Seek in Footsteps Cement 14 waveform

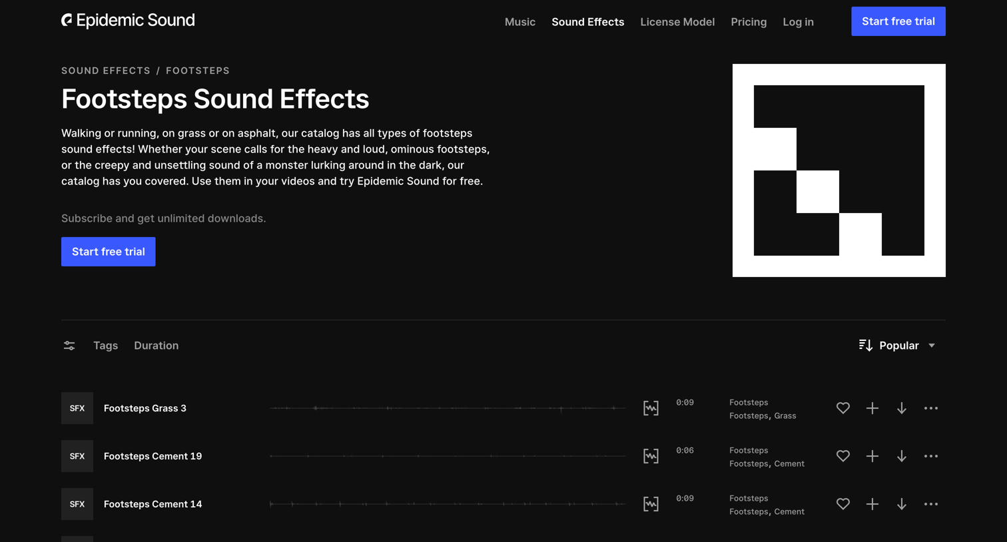coord(448,504)
